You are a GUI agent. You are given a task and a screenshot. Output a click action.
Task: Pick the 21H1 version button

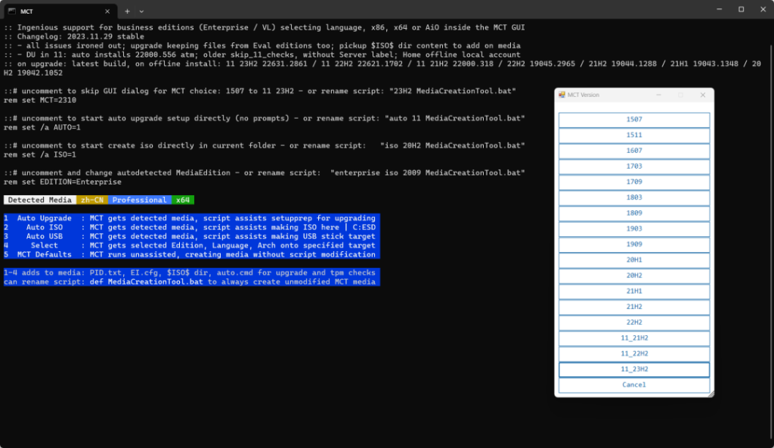[x=634, y=291]
